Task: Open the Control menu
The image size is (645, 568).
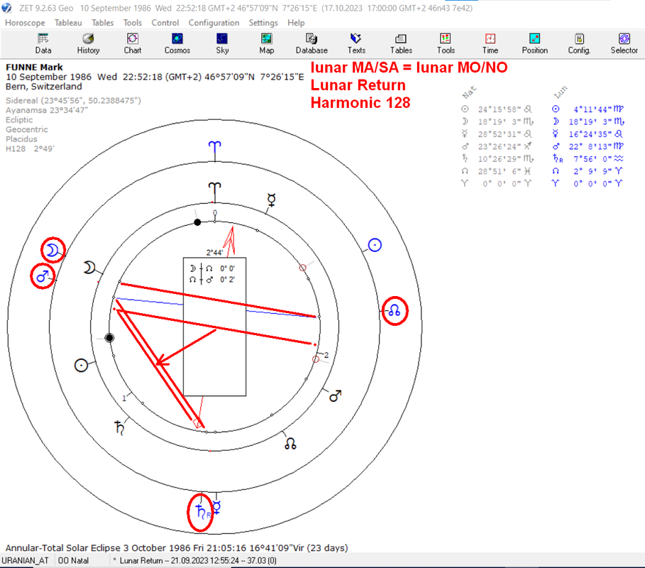Action: tap(165, 23)
